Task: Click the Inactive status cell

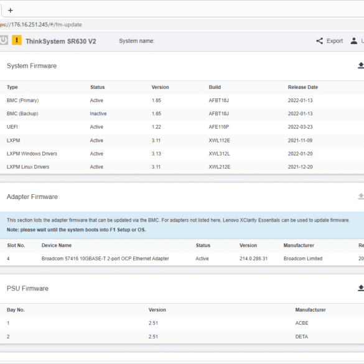Action: coord(98,114)
